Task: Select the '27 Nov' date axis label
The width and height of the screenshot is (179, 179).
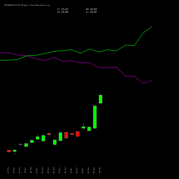Action: pyautogui.click(x=59, y=170)
